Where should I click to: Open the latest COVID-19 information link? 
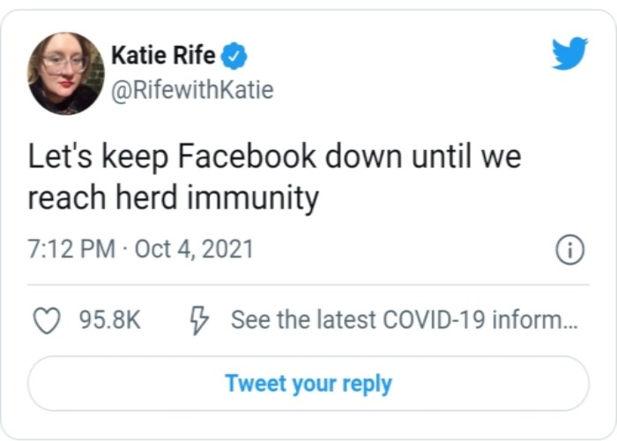[404, 319]
